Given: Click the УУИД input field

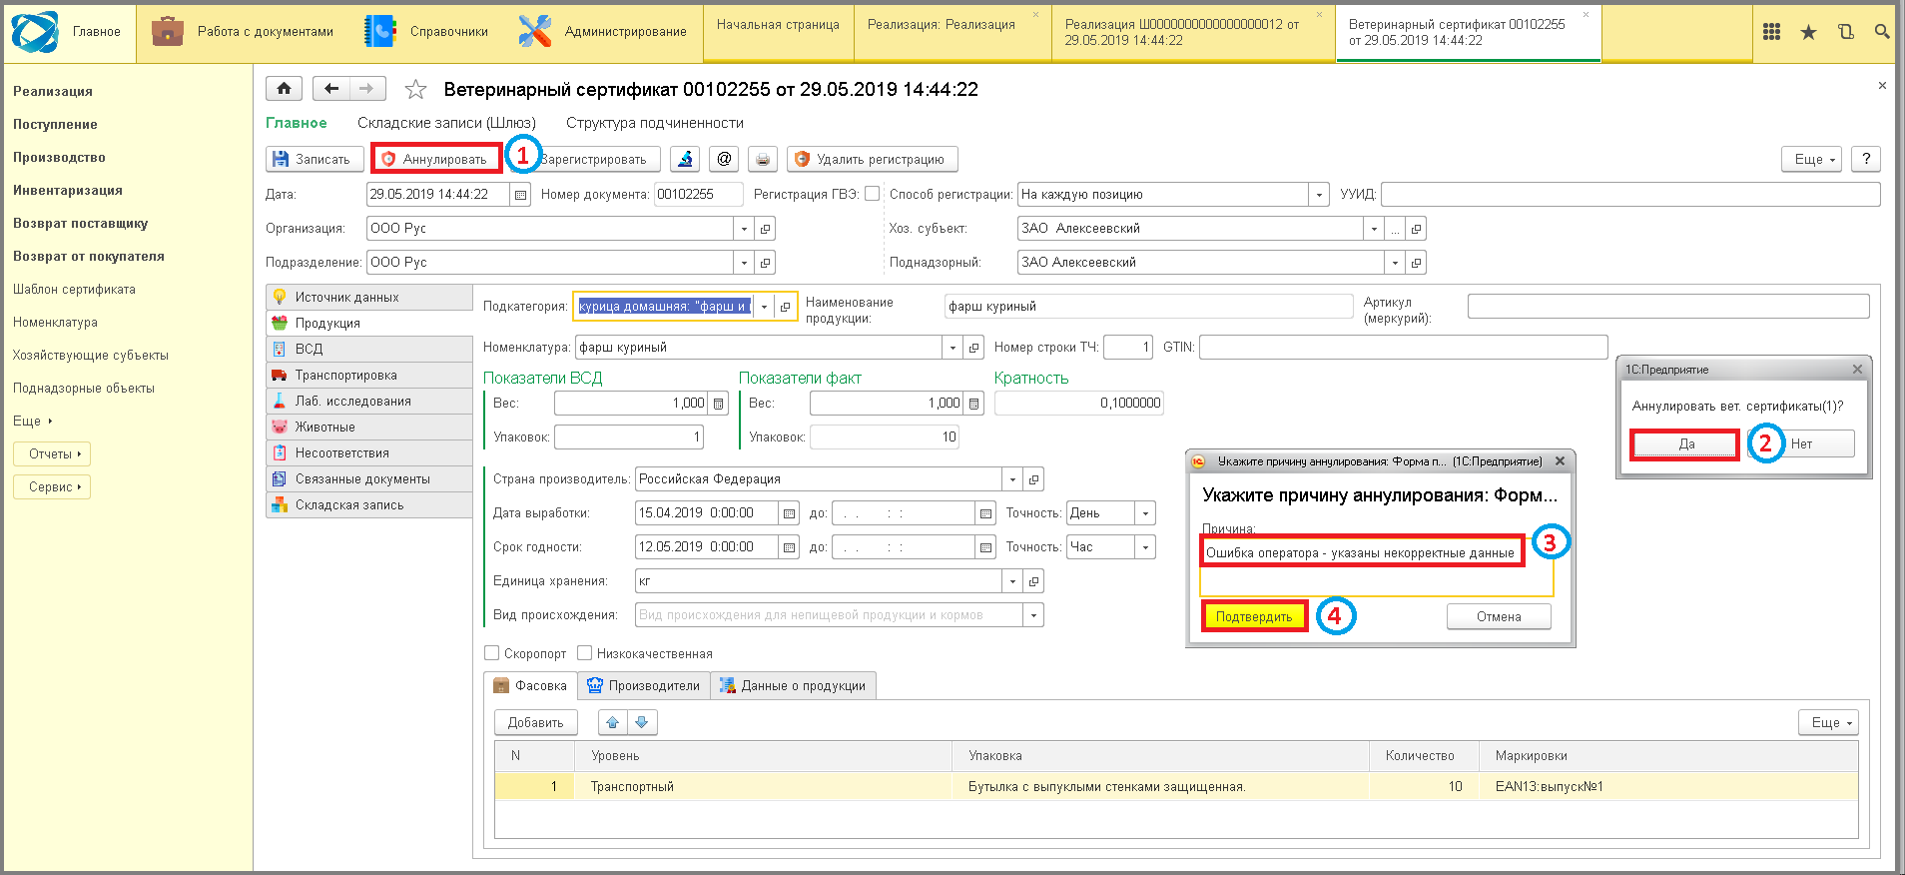Looking at the screenshot, I should 1629,195.
